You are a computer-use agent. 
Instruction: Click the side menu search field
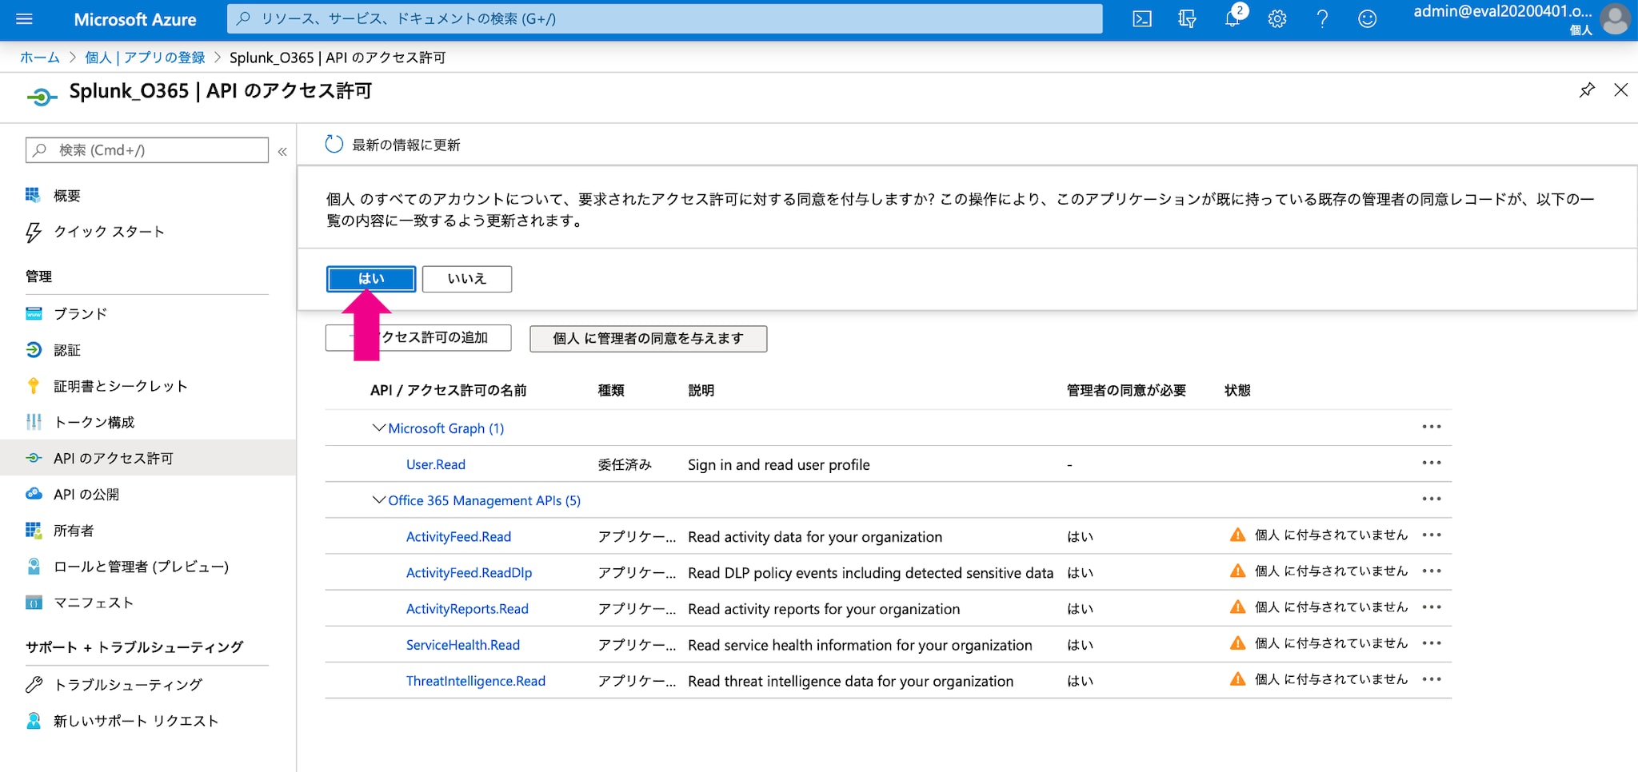click(x=147, y=150)
